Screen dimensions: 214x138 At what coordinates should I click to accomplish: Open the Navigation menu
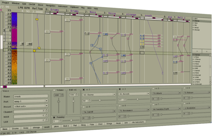pyautogui.click(x=50, y=6)
